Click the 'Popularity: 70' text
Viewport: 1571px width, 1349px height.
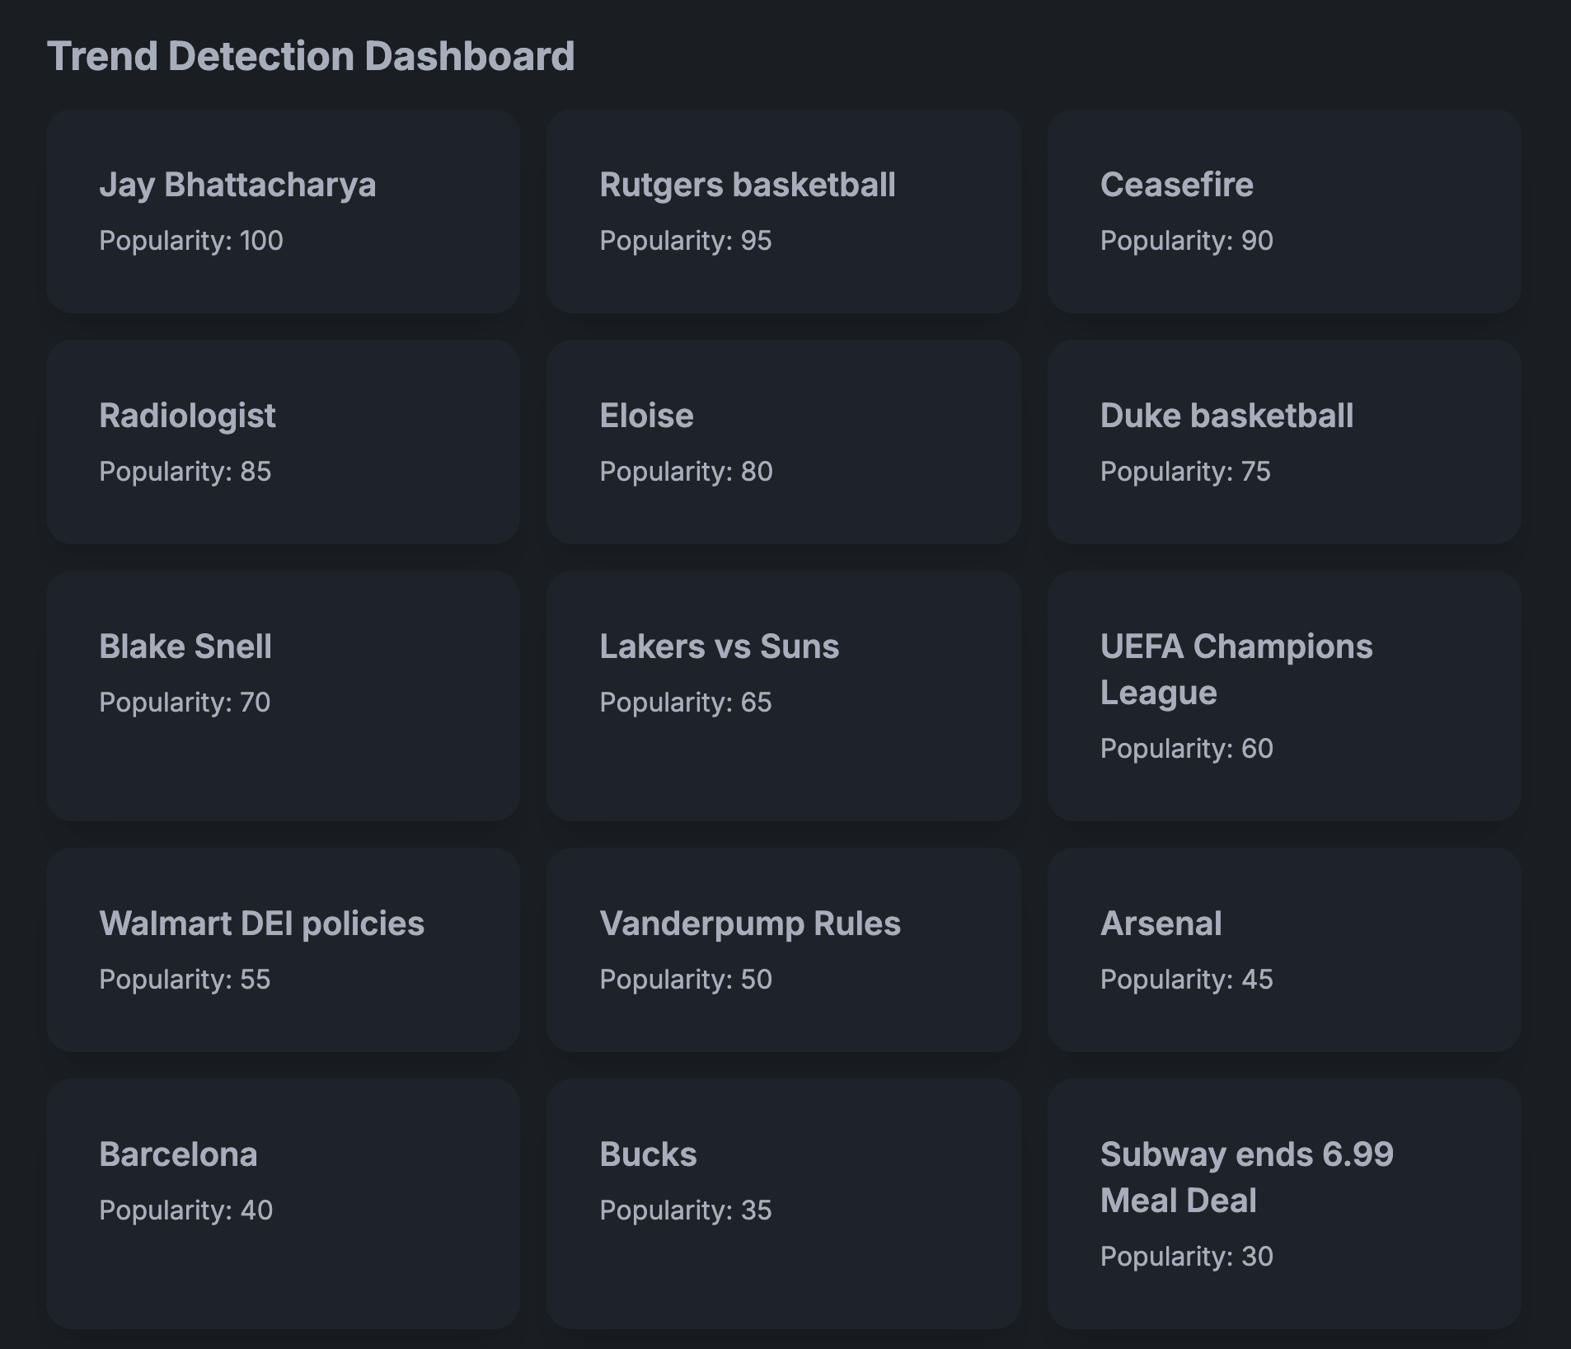pos(185,703)
